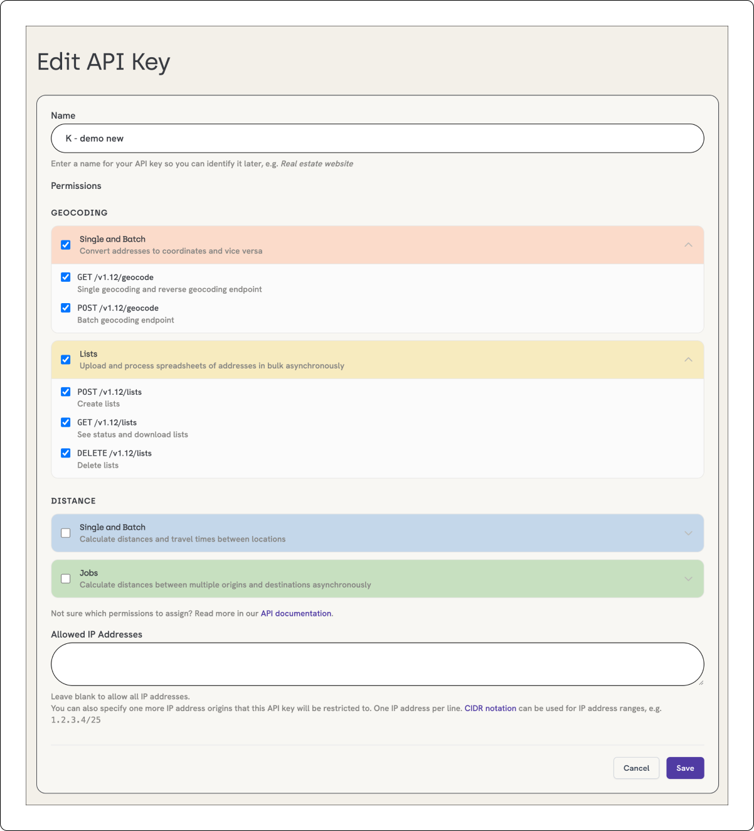The height and width of the screenshot is (831, 754).
Task: Uncheck the Lists group checkbox
Action: pyautogui.click(x=65, y=360)
